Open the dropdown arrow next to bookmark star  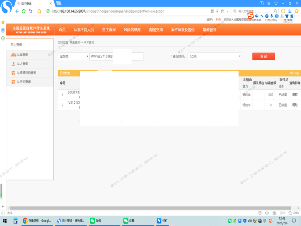tap(227, 11)
